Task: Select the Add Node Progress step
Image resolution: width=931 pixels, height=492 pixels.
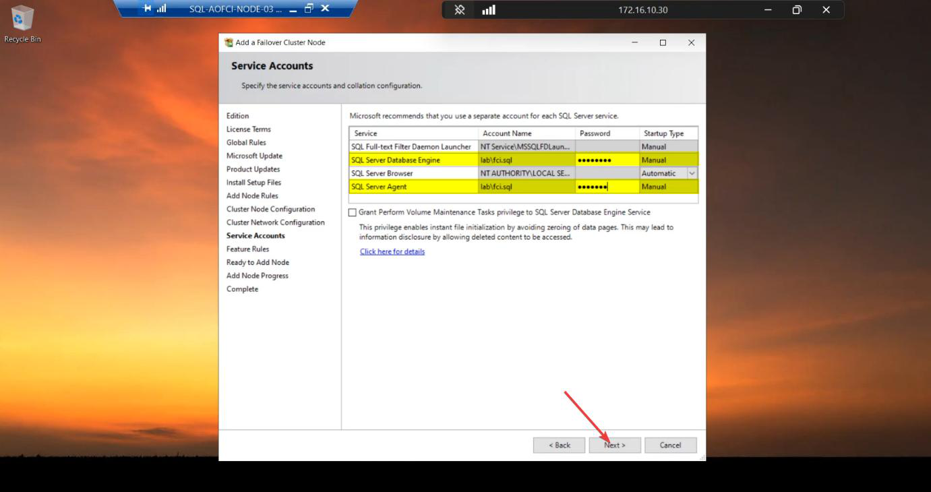Action: point(257,276)
